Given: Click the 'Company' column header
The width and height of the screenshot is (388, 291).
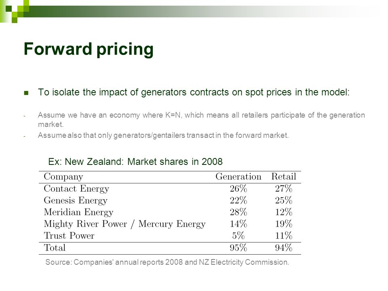Looking at the screenshot, I should click(63, 177).
